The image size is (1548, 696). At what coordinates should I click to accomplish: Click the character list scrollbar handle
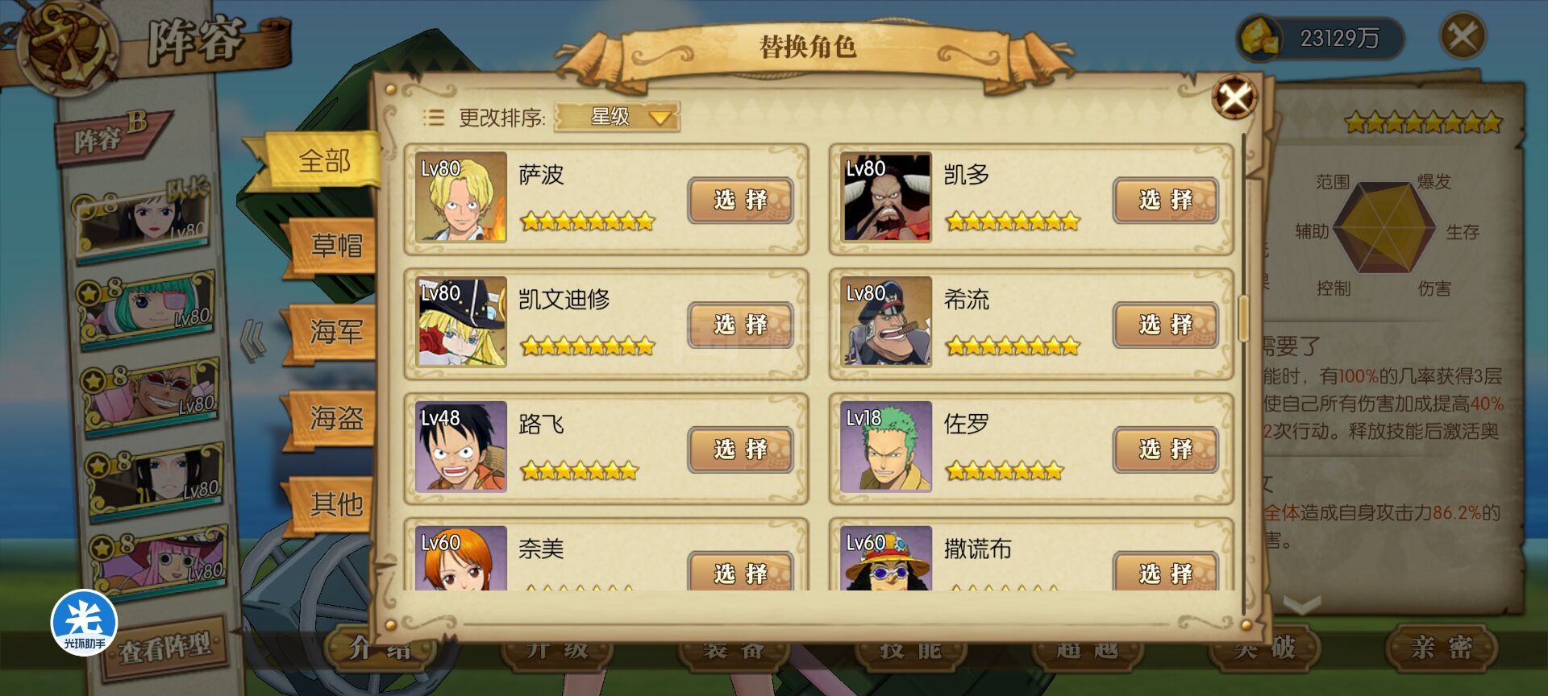coord(1243,317)
